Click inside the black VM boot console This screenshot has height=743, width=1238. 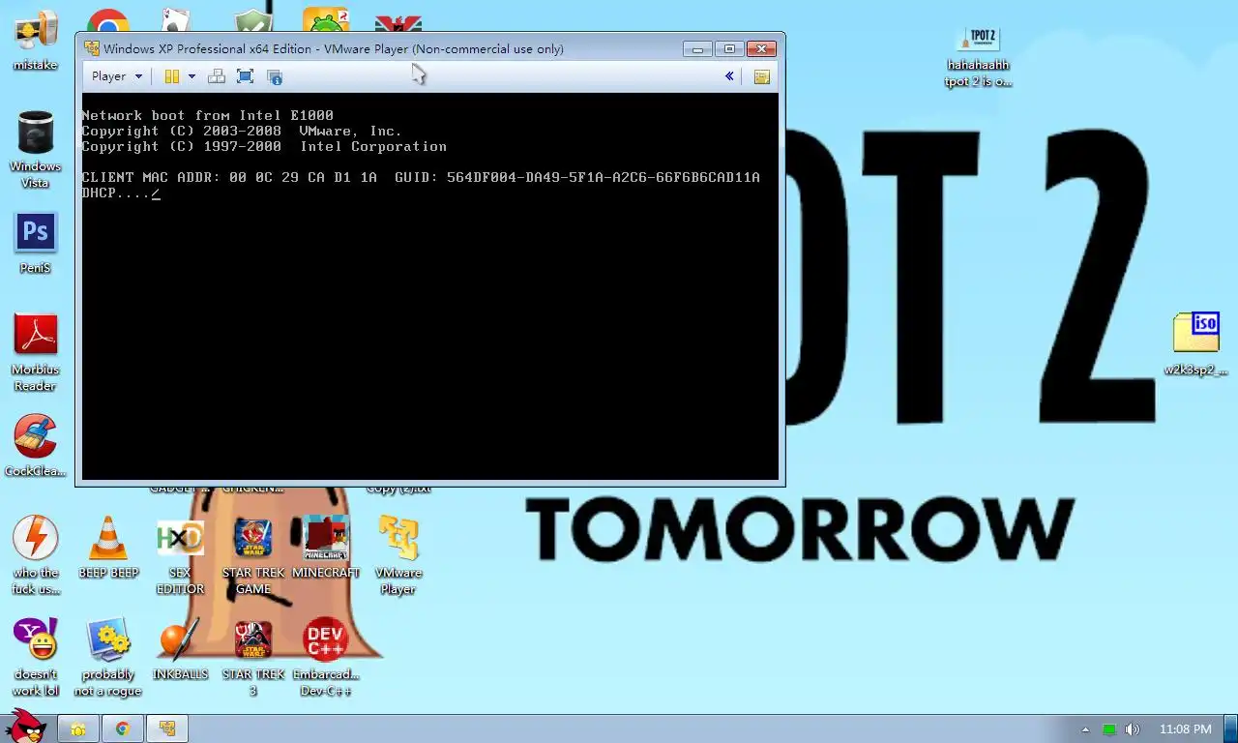[x=429, y=285]
